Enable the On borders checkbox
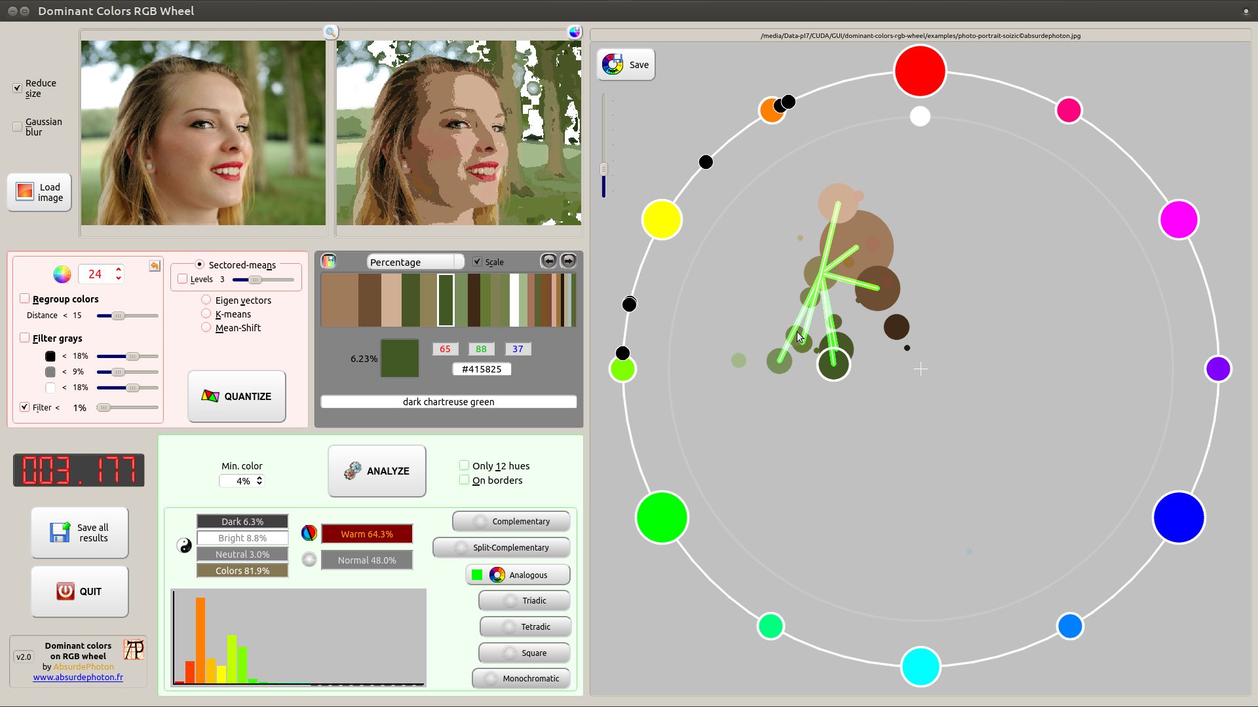This screenshot has height=707, width=1258. click(x=465, y=480)
